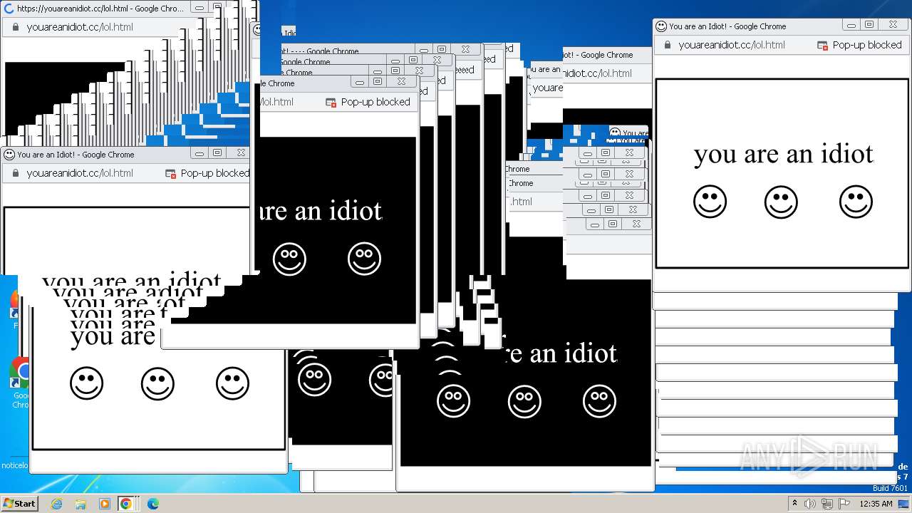Show hidden tray icons arrow
Image resolution: width=912 pixels, height=513 pixels.
[x=794, y=504]
